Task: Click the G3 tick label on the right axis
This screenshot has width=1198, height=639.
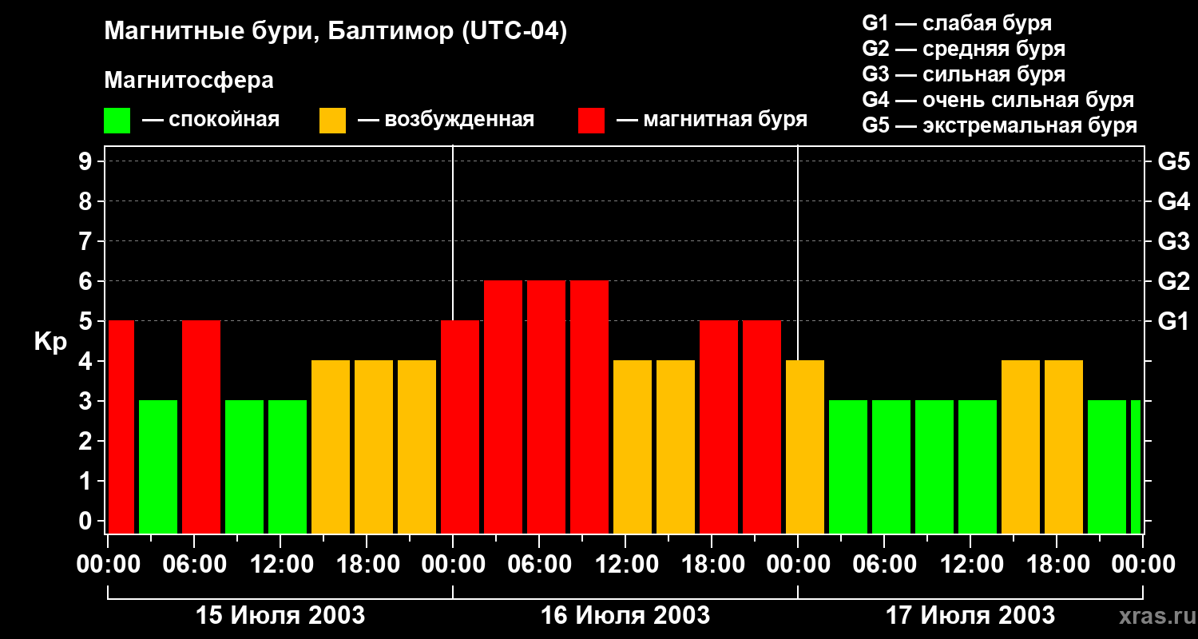Action: click(1174, 242)
